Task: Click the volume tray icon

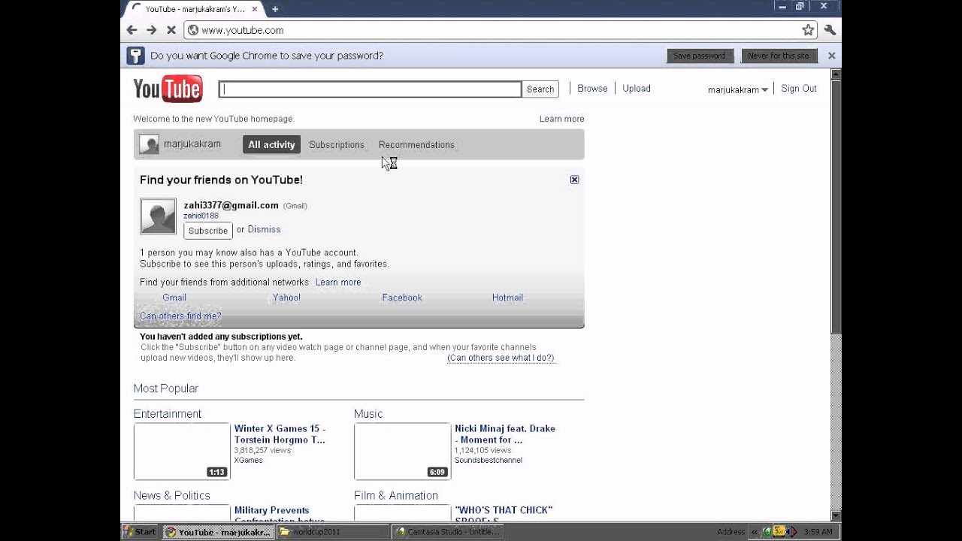Action: click(x=791, y=532)
